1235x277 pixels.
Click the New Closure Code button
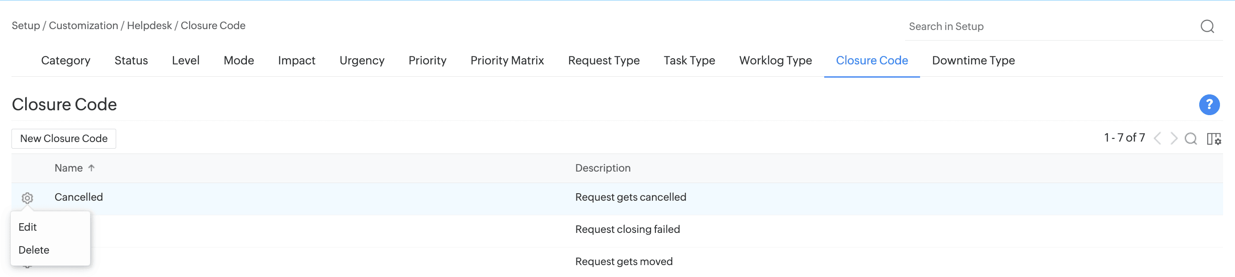pos(64,139)
